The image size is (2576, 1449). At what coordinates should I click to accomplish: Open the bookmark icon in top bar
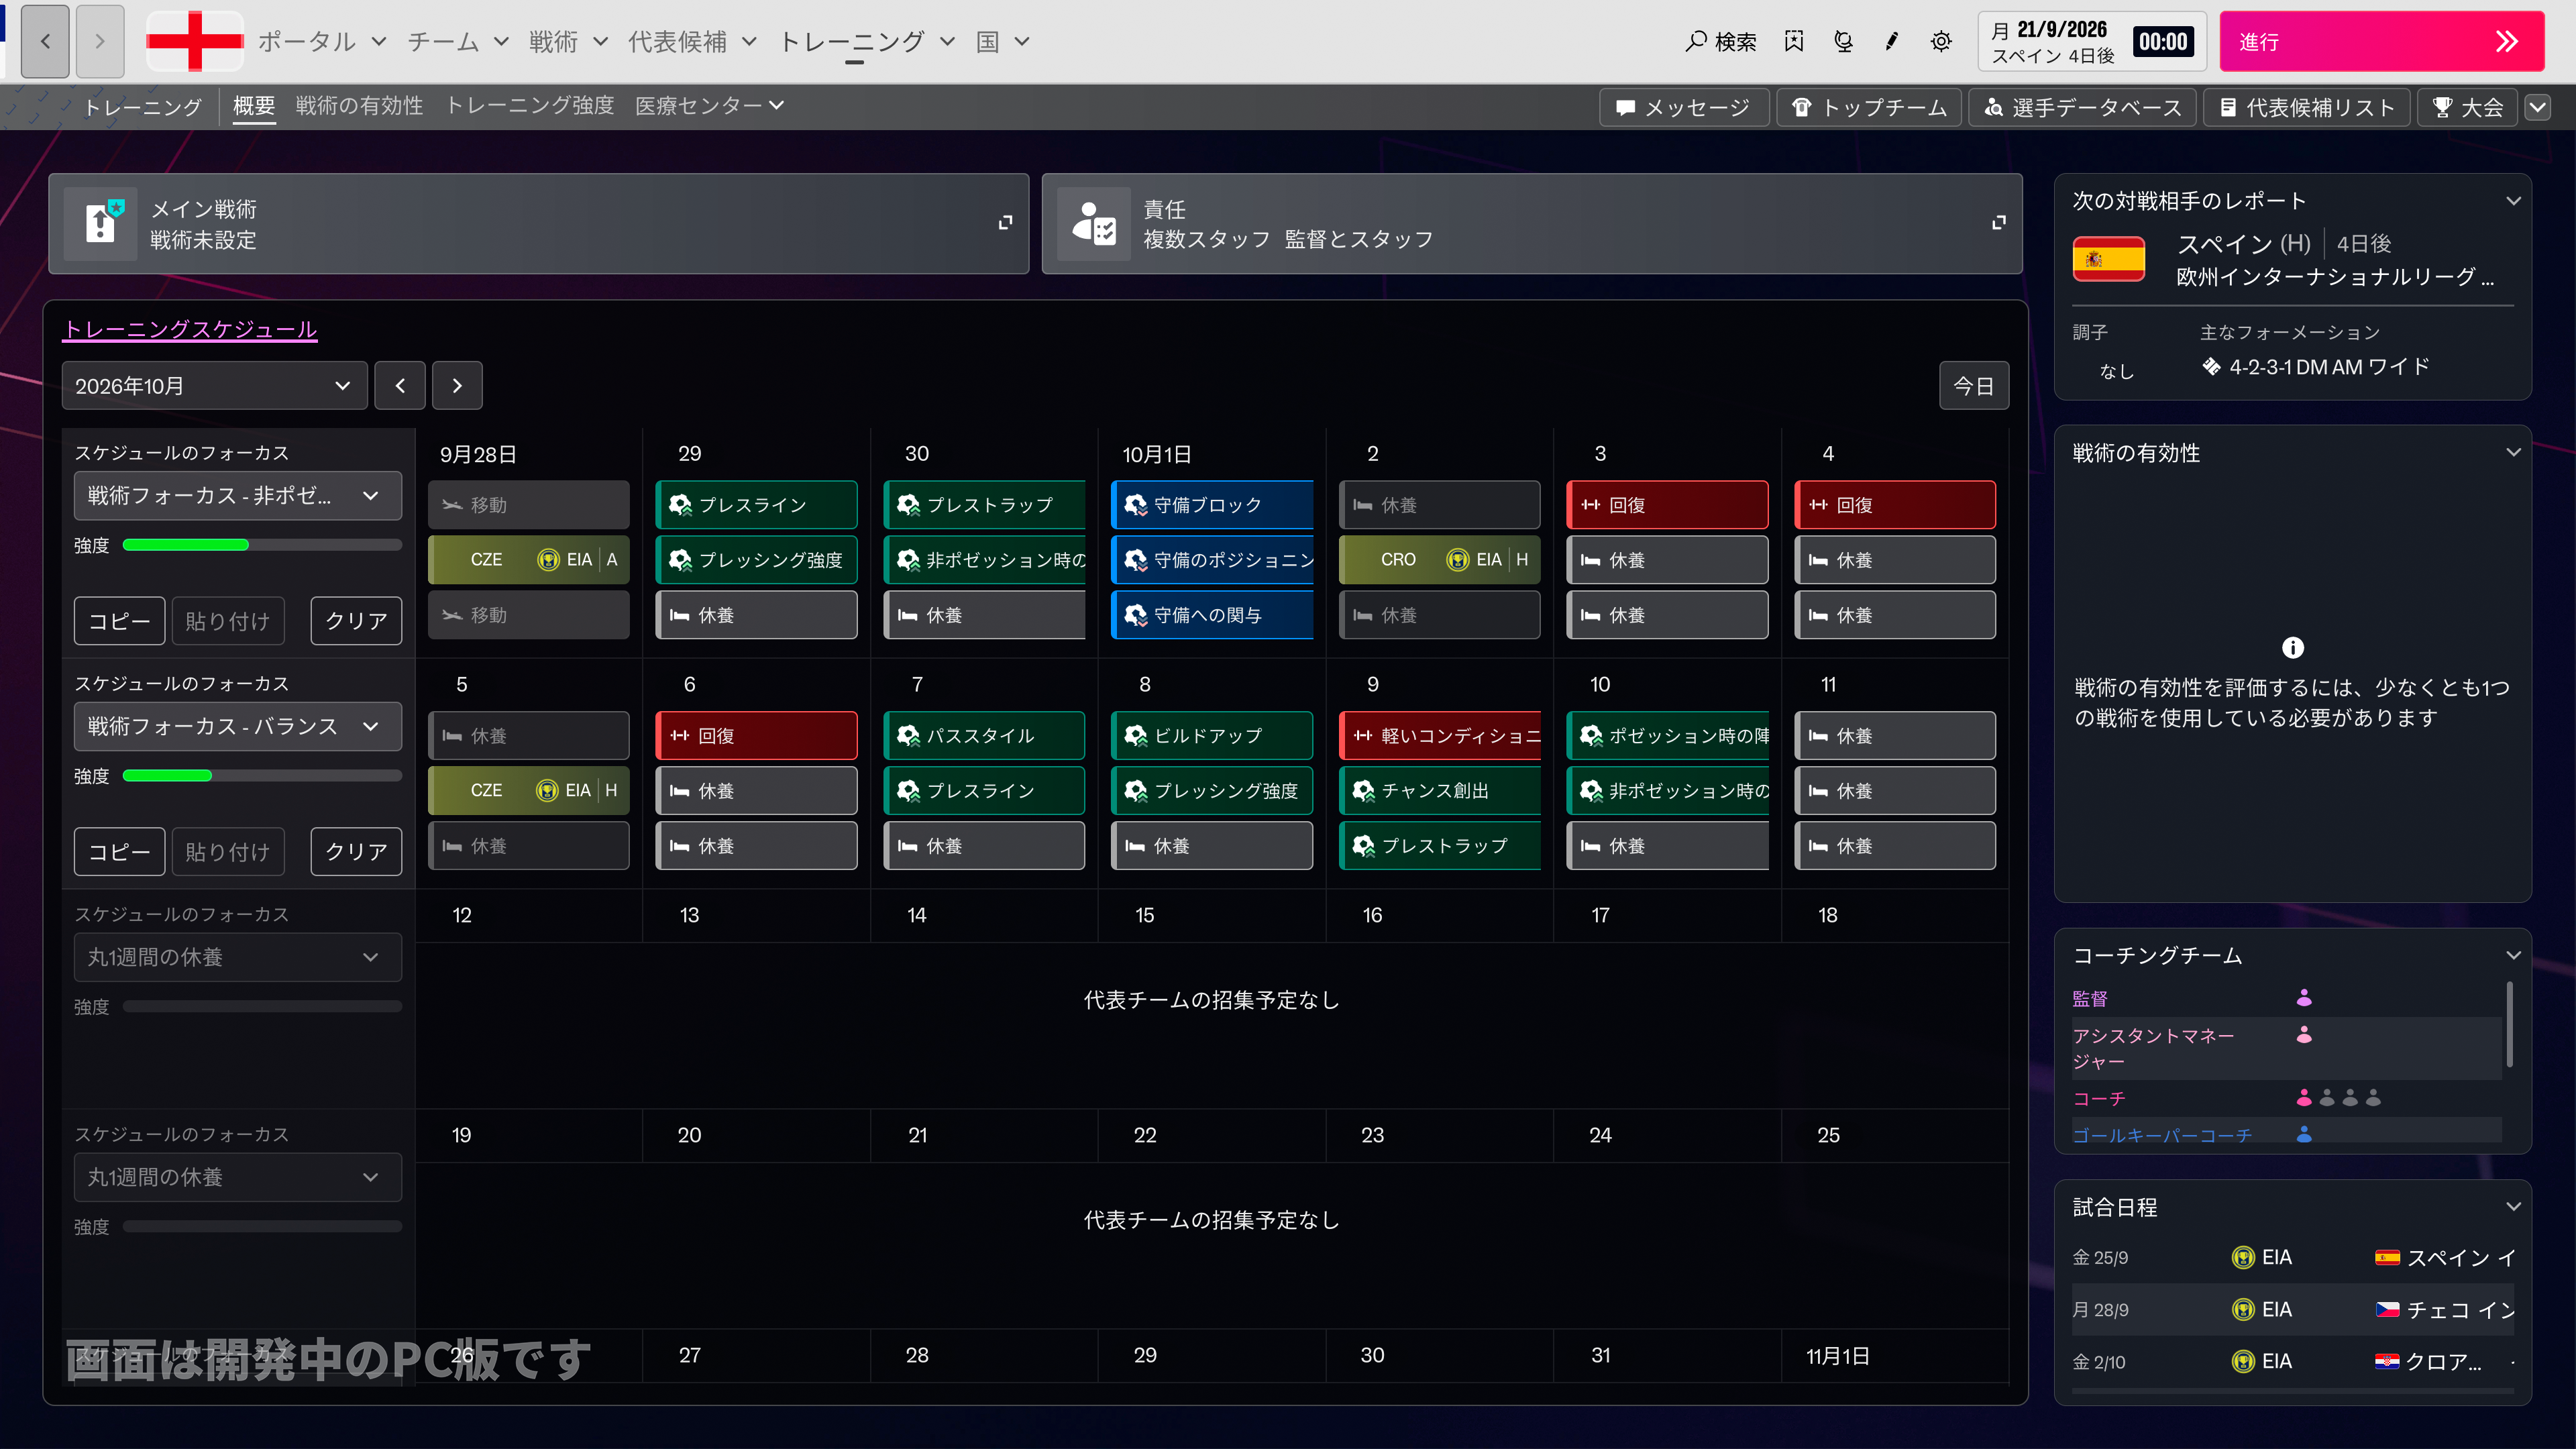coord(1794,41)
